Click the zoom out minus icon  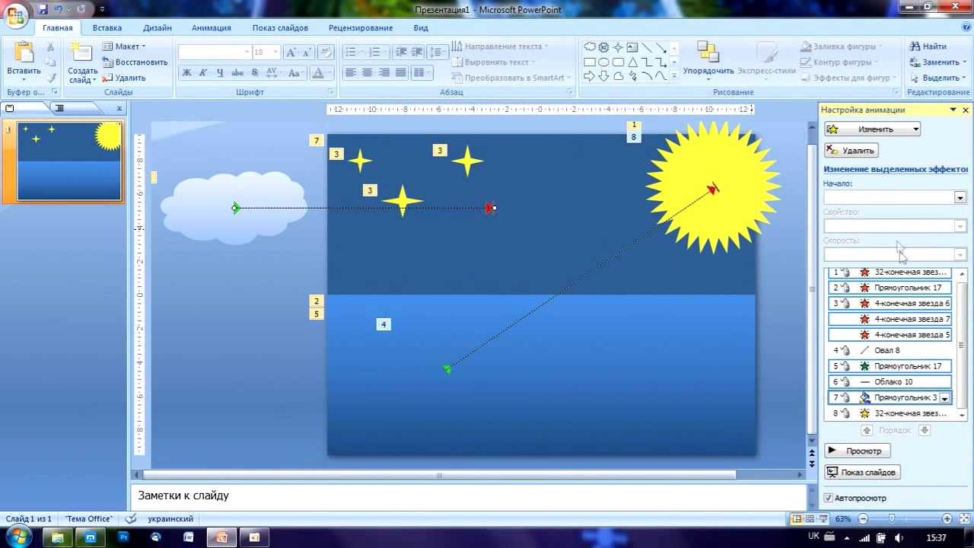coord(863,519)
